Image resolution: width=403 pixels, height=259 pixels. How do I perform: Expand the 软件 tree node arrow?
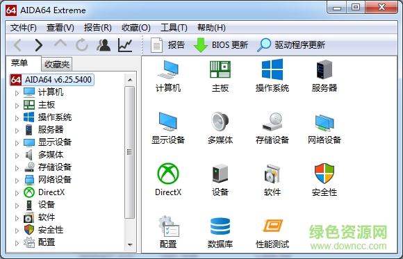click(x=17, y=218)
